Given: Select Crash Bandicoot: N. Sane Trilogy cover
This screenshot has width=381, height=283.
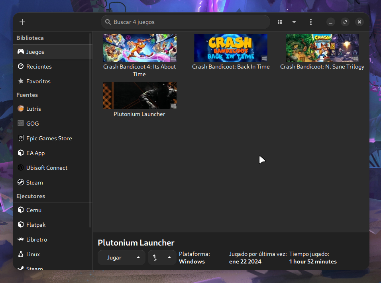Looking at the screenshot, I should coord(322,48).
